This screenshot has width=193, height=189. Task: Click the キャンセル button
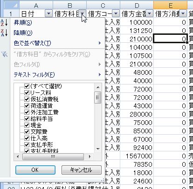(82, 170)
